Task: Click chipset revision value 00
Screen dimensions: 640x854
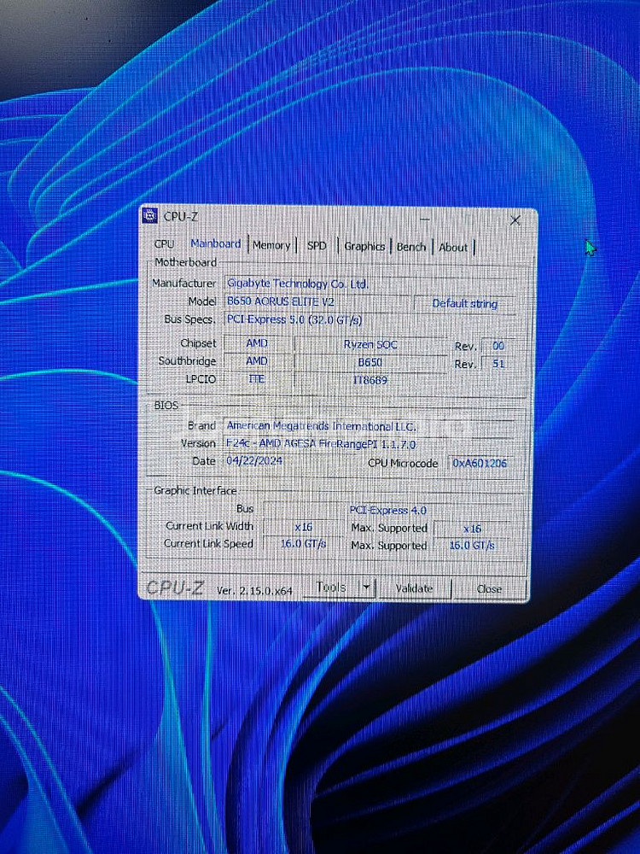Action: [x=498, y=346]
